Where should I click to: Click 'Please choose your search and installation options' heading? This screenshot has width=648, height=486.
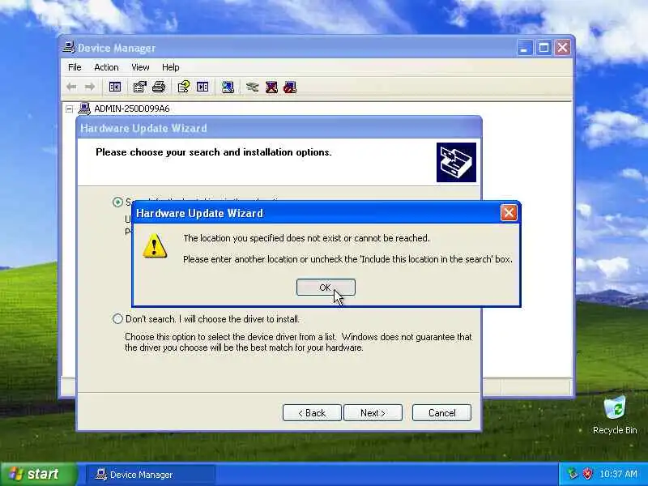coord(214,152)
